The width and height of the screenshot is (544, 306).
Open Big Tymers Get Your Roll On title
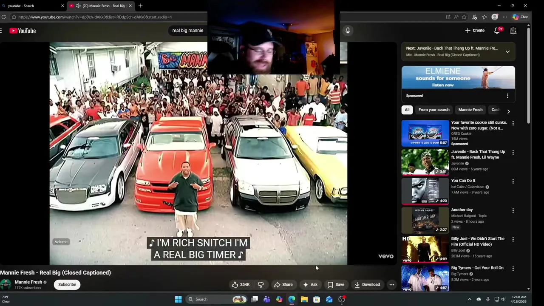pos(477,268)
